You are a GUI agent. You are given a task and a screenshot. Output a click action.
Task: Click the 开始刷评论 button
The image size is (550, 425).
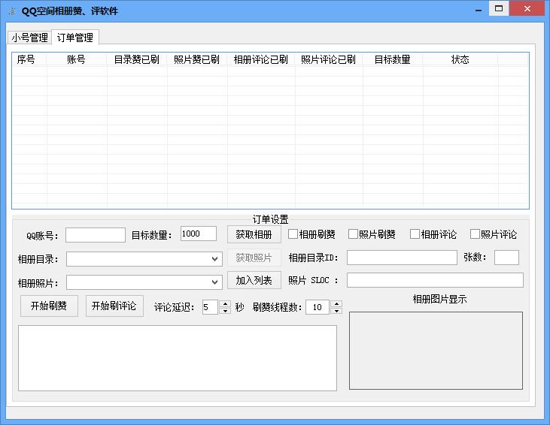(x=114, y=306)
